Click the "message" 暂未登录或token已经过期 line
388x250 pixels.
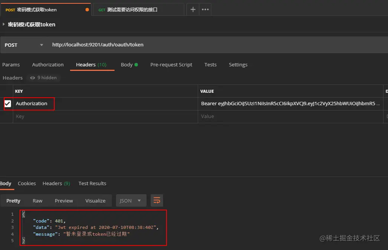coord(81,234)
